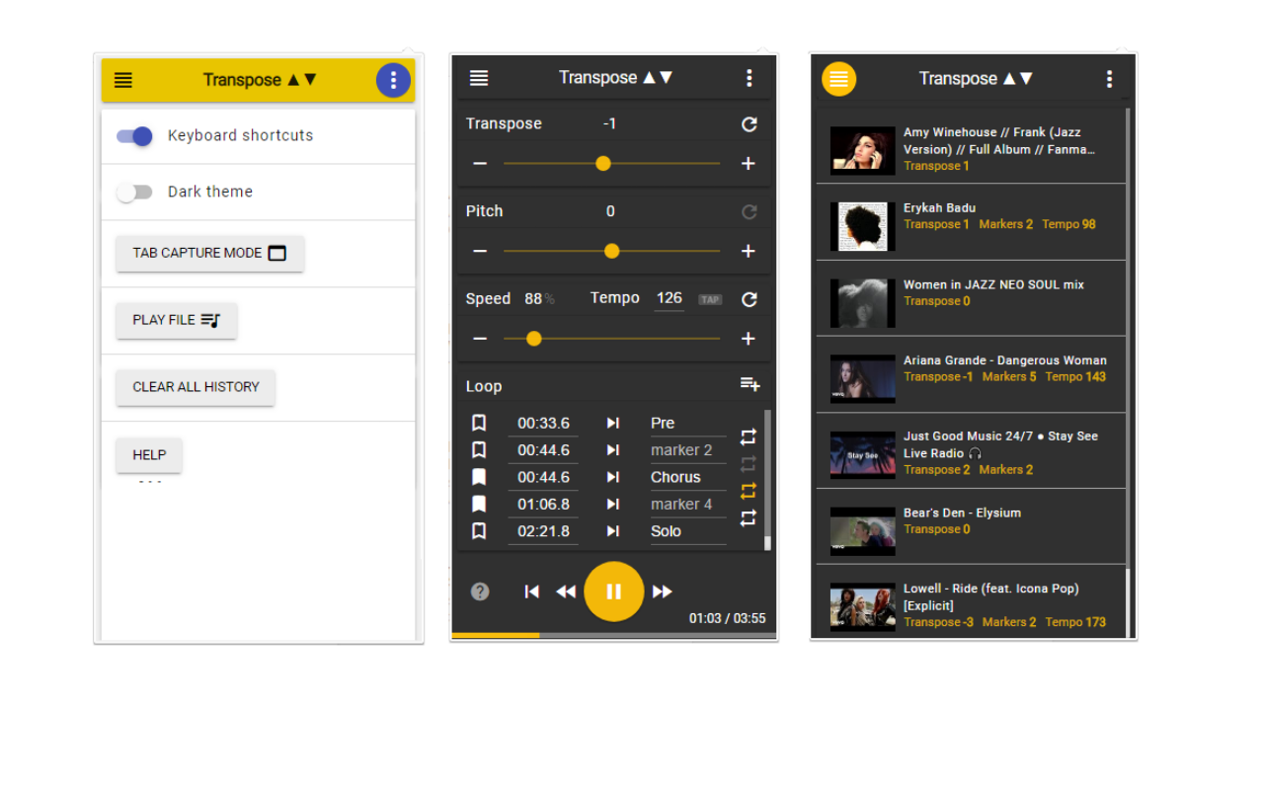
Task: Edit the marker time 01:06.8
Action: (544, 505)
